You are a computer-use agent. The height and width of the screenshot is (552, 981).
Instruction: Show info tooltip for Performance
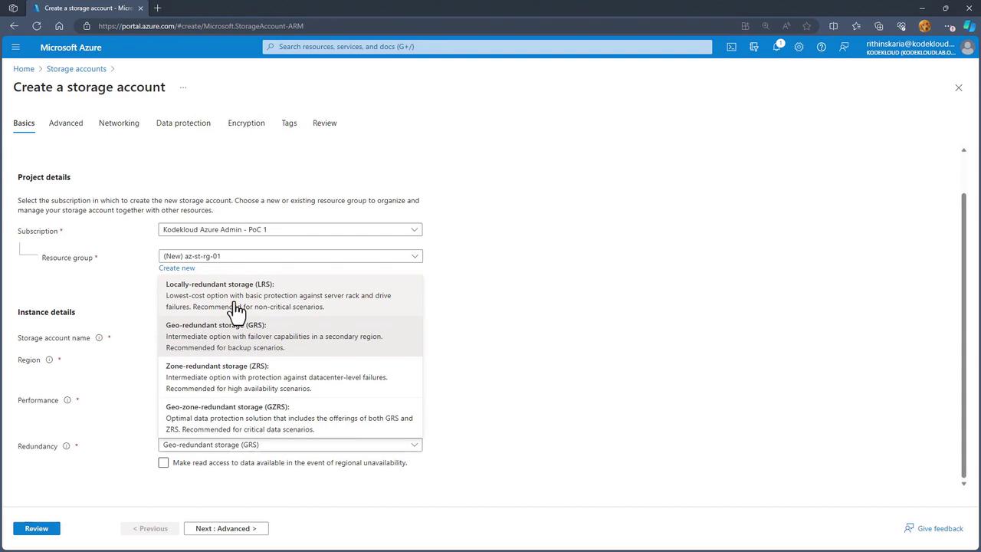click(x=67, y=400)
